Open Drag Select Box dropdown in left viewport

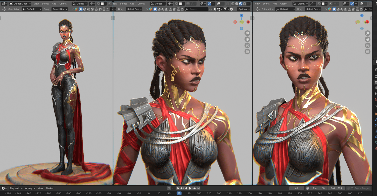tap(60, 9)
